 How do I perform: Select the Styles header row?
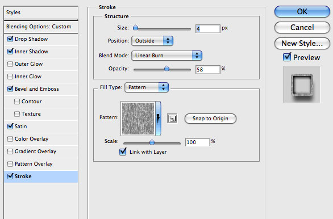click(41, 12)
